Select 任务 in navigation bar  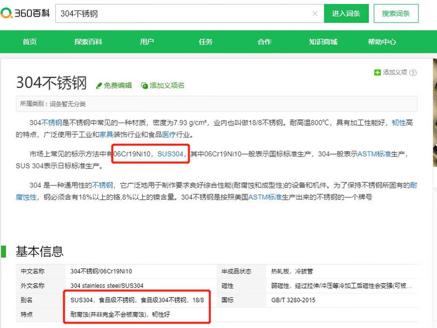pos(206,42)
